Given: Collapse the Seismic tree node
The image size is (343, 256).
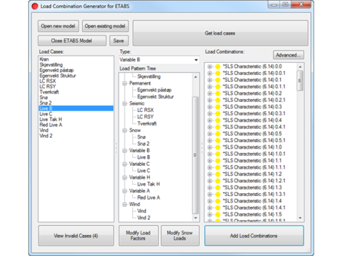Looking at the screenshot, I should coord(125,104).
